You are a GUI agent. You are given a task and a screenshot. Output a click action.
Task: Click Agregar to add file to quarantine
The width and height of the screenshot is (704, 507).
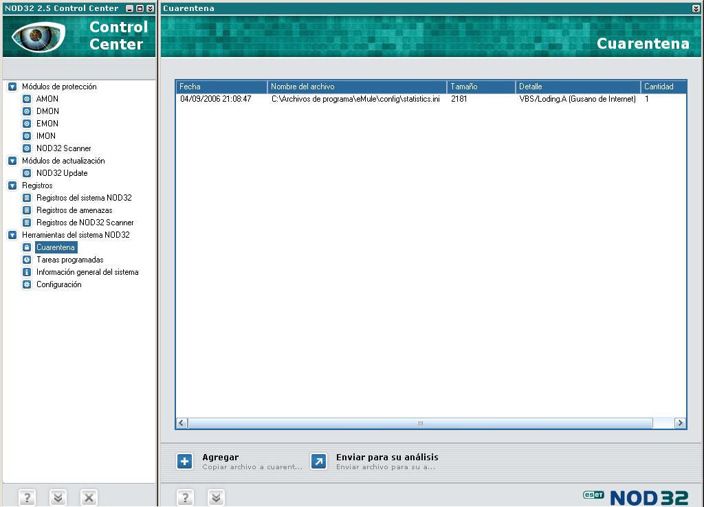[x=221, y=458]
